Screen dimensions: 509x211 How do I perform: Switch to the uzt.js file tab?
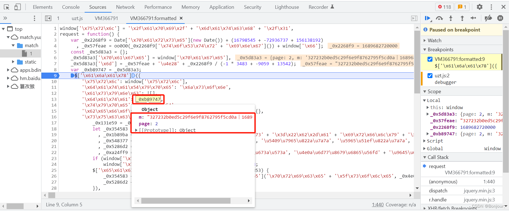click(x=77, y=18)
